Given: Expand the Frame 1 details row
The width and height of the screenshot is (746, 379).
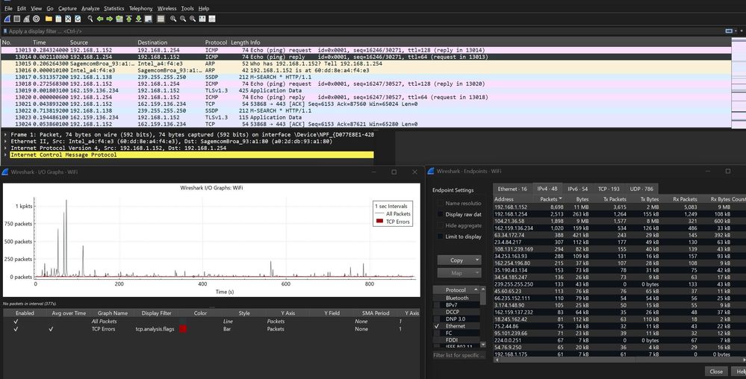Looking at the screenshot, I should (x=6, y=134).
